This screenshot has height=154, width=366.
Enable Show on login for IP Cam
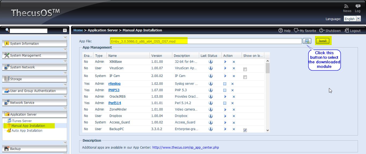click(245, 77)
